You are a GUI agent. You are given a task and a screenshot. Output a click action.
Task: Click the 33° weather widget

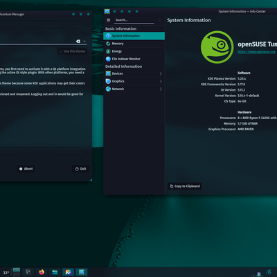6,273
